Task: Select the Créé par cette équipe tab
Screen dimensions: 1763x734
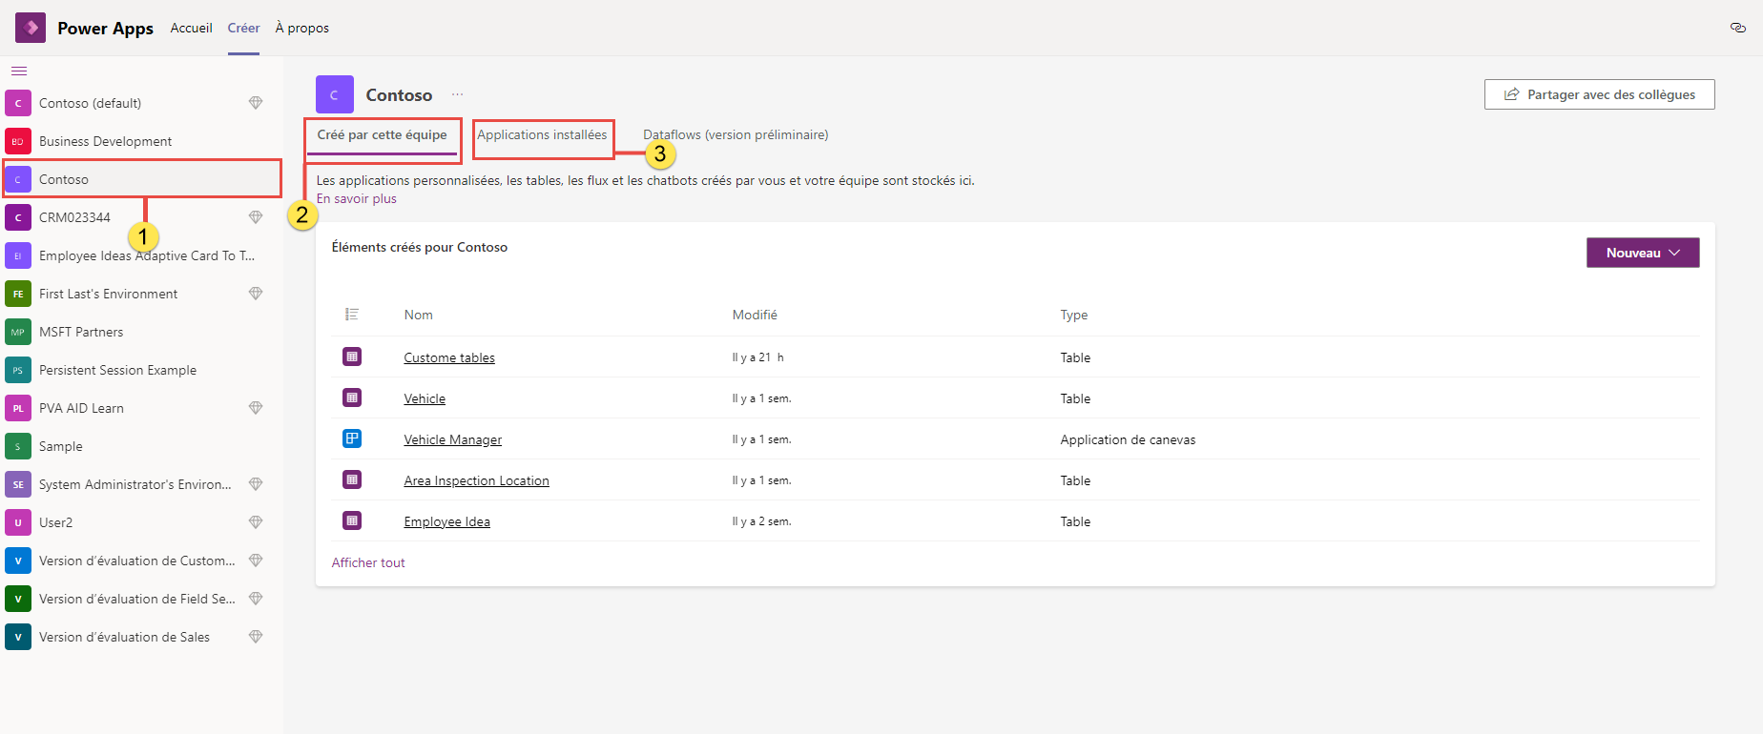Action: (382, 135)
